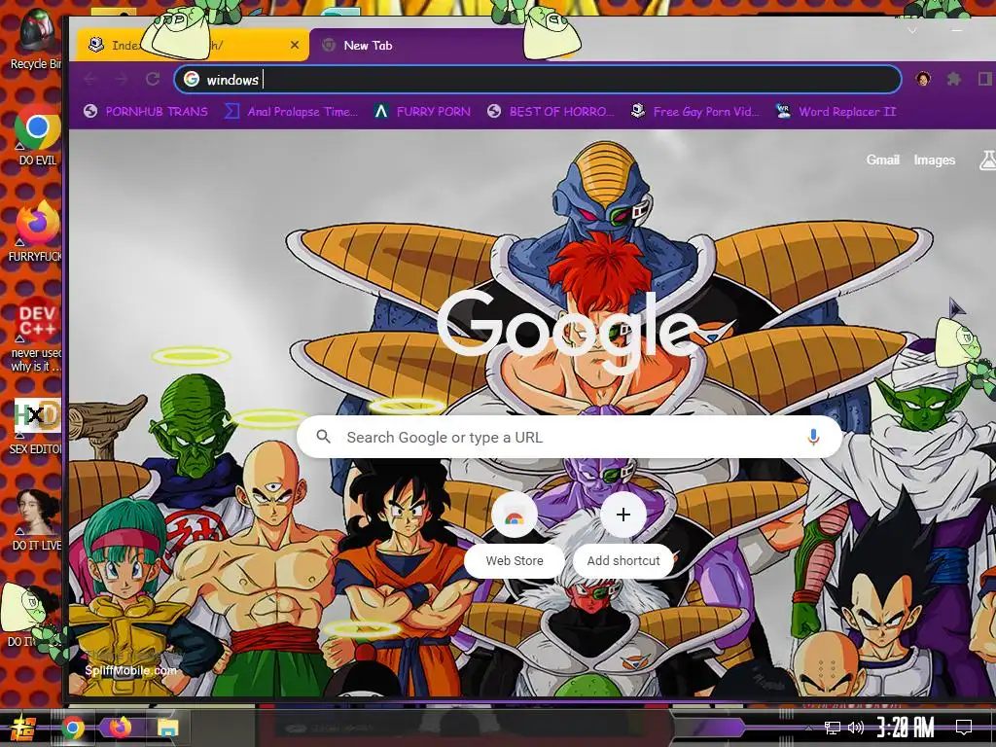Start voice search with the microphone icon

(x=813, y=437)
